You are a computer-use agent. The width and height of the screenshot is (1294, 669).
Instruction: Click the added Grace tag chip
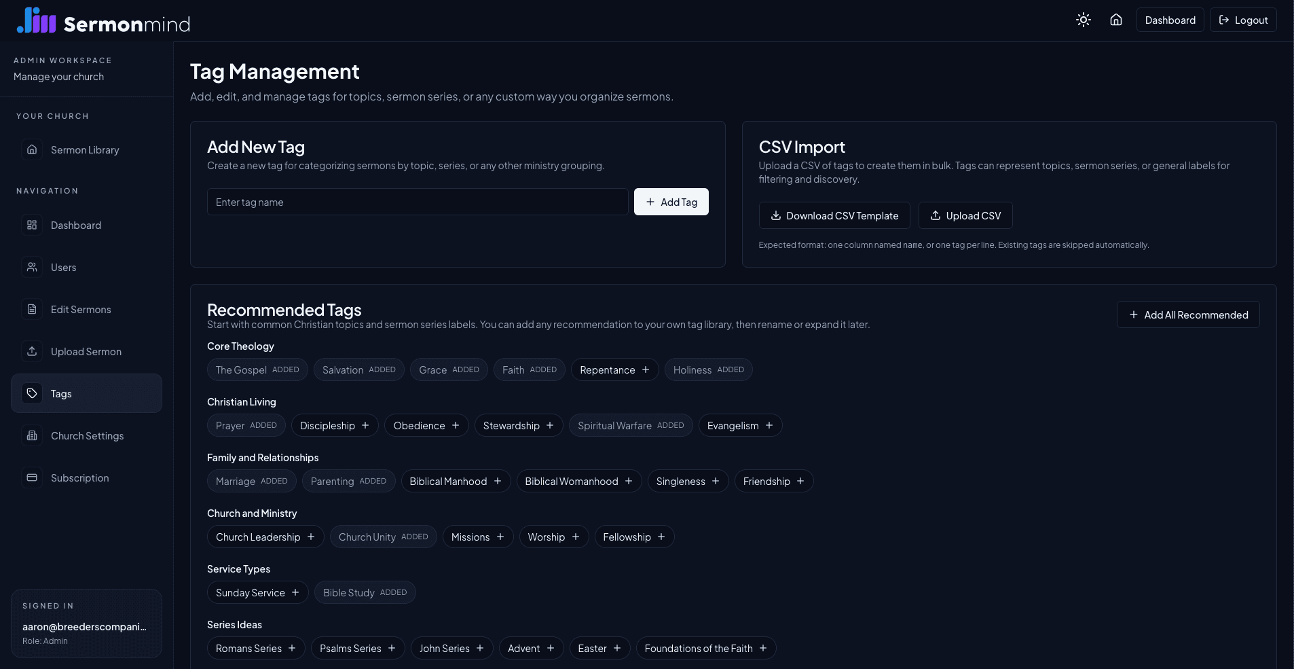click(449, 369)
